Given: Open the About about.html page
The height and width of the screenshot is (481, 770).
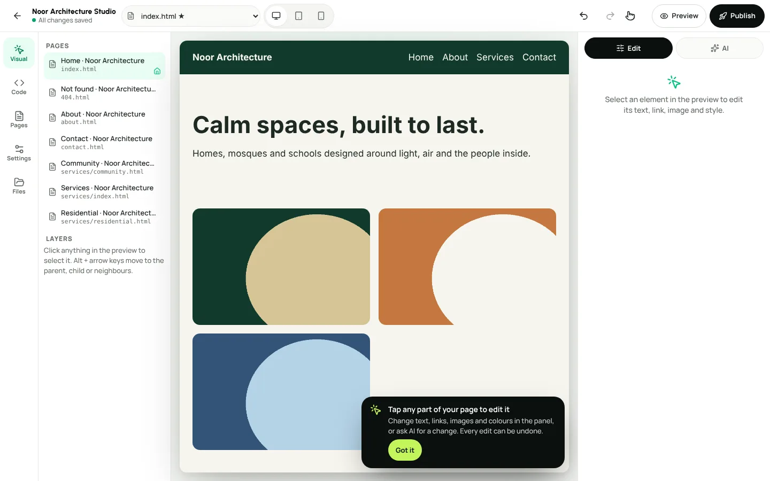Looking at the screenshot, I should pos(104,118).
